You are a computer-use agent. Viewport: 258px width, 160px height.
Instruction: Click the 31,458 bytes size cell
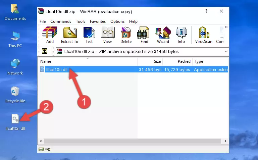click(150, 69)
